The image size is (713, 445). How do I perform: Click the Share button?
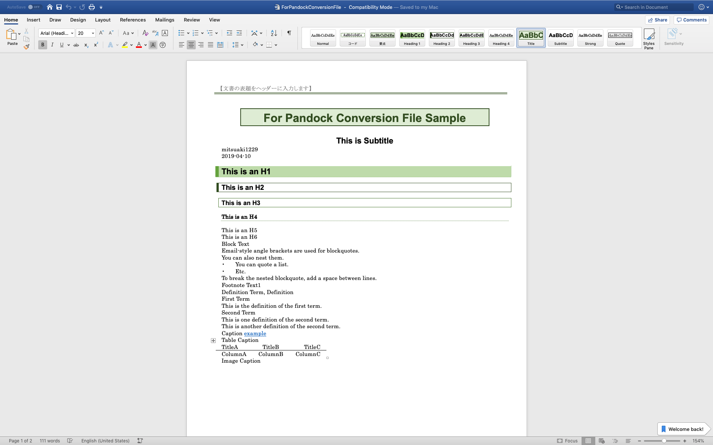(x=657, y=20)
